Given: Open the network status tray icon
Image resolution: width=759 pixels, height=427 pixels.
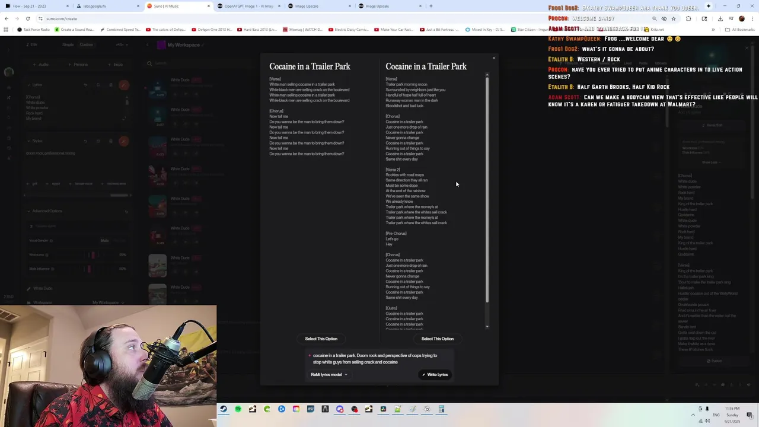Looking at the screenshot, I should (700, 421).
